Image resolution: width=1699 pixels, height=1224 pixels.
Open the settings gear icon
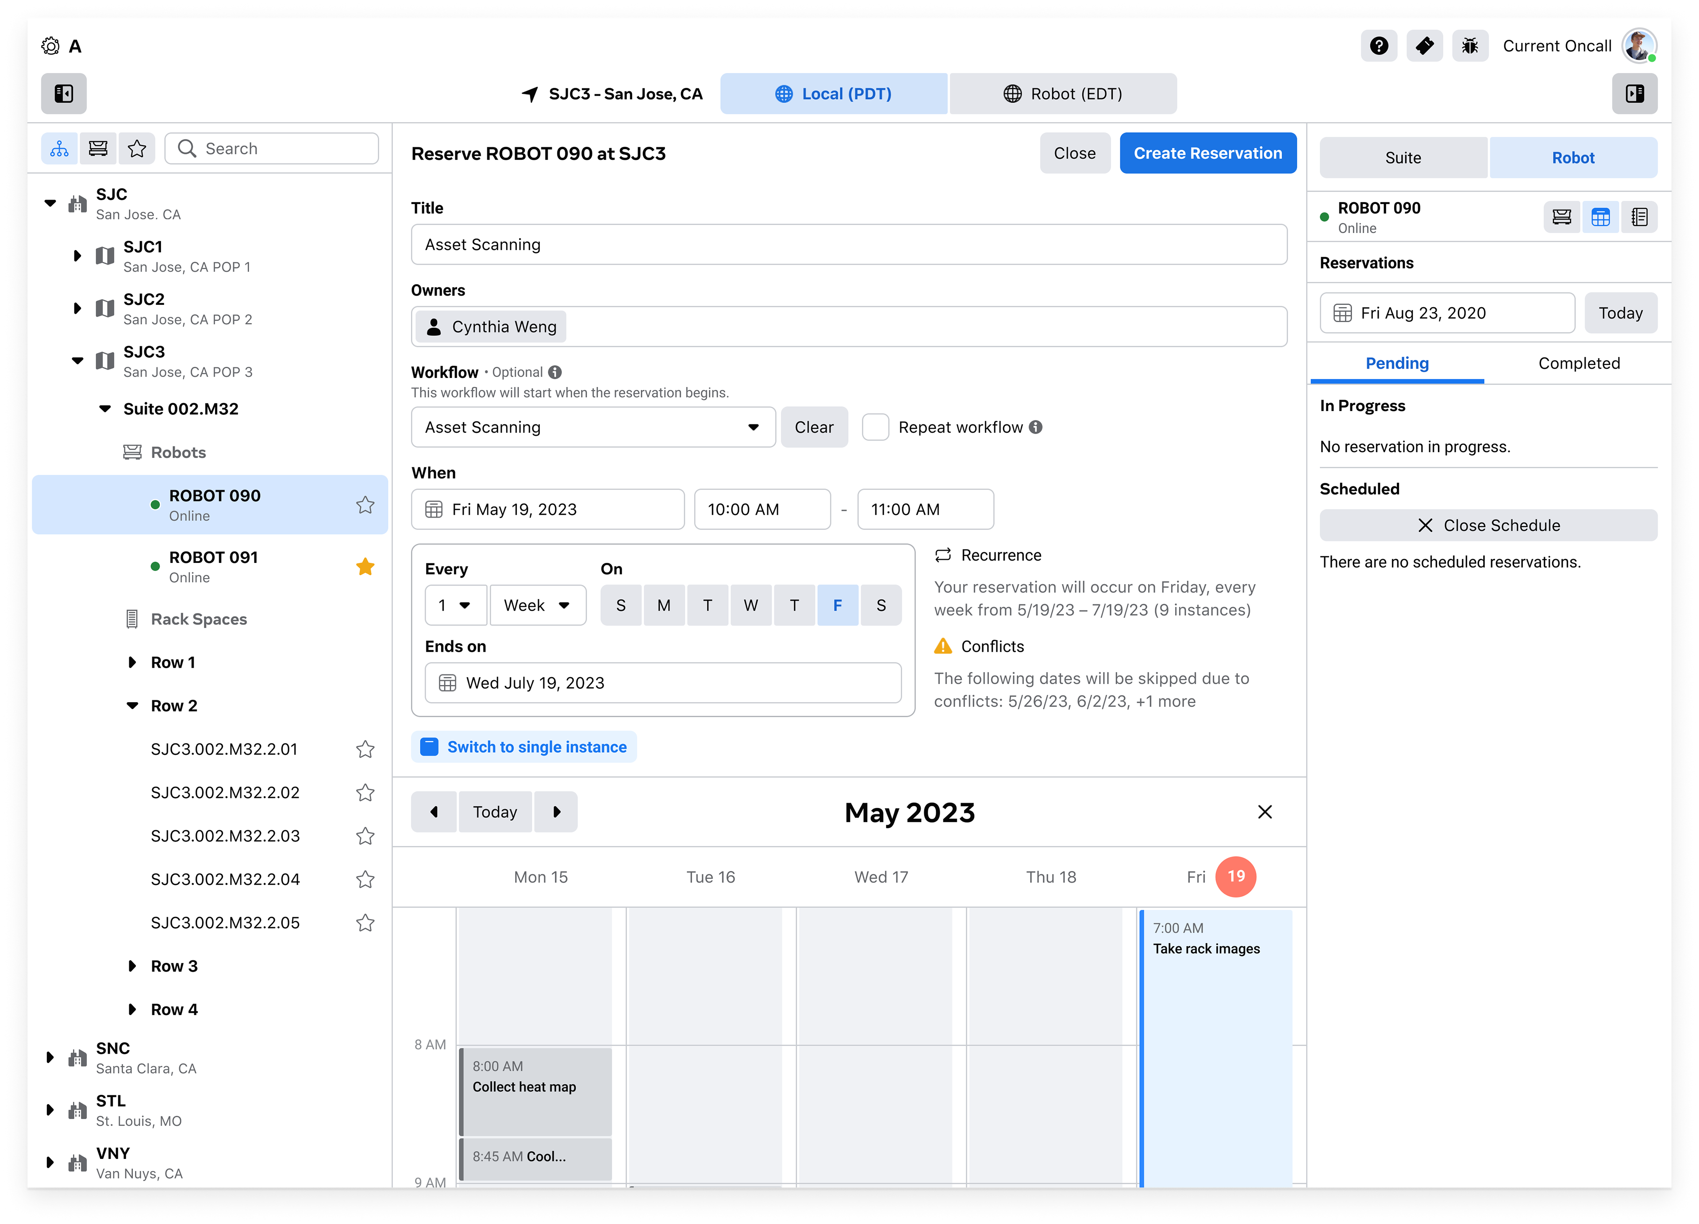tap(50, 46)
